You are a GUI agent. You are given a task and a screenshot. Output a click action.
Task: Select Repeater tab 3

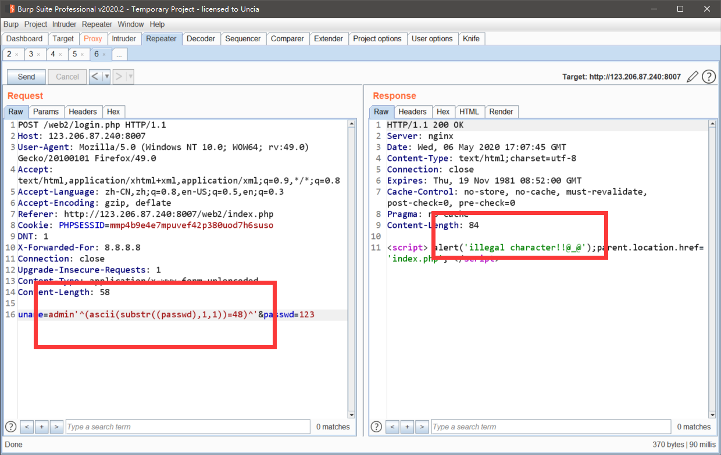(31, 54)
